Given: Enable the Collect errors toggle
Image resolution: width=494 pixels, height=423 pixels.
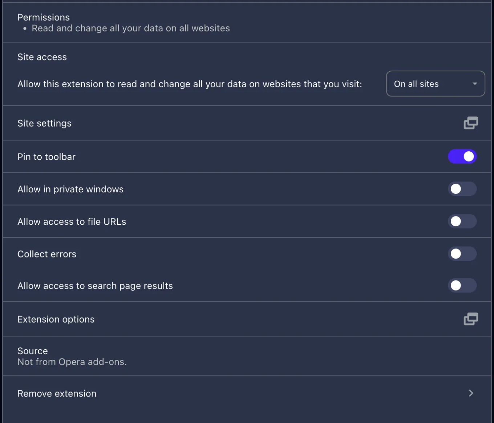Looking at the screenshot, I should click(462, 254).
